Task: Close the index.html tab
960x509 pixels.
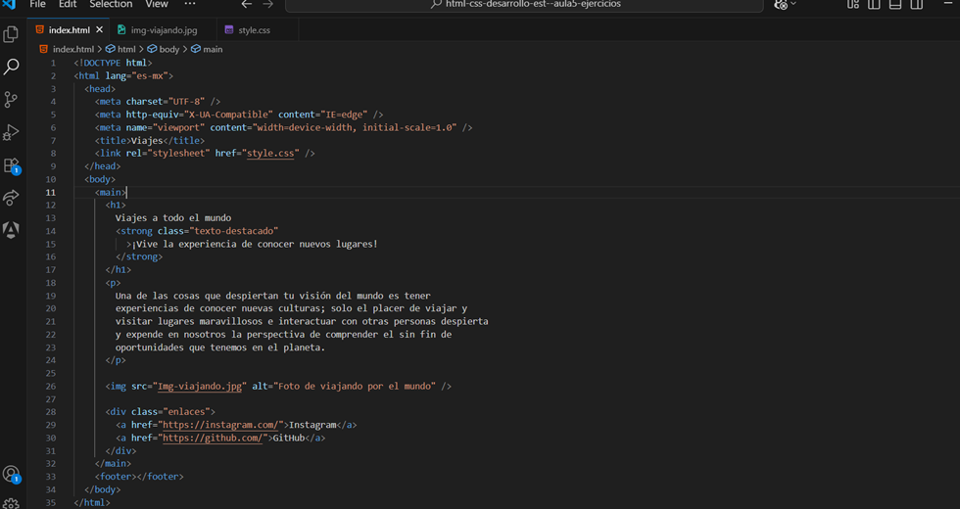Action: (99, 29)
